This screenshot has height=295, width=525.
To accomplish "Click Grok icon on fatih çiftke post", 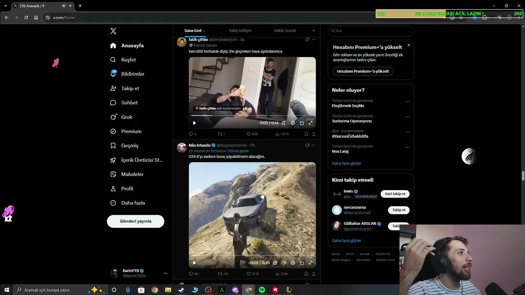I will pyautogui.click(x=307, y=40).
